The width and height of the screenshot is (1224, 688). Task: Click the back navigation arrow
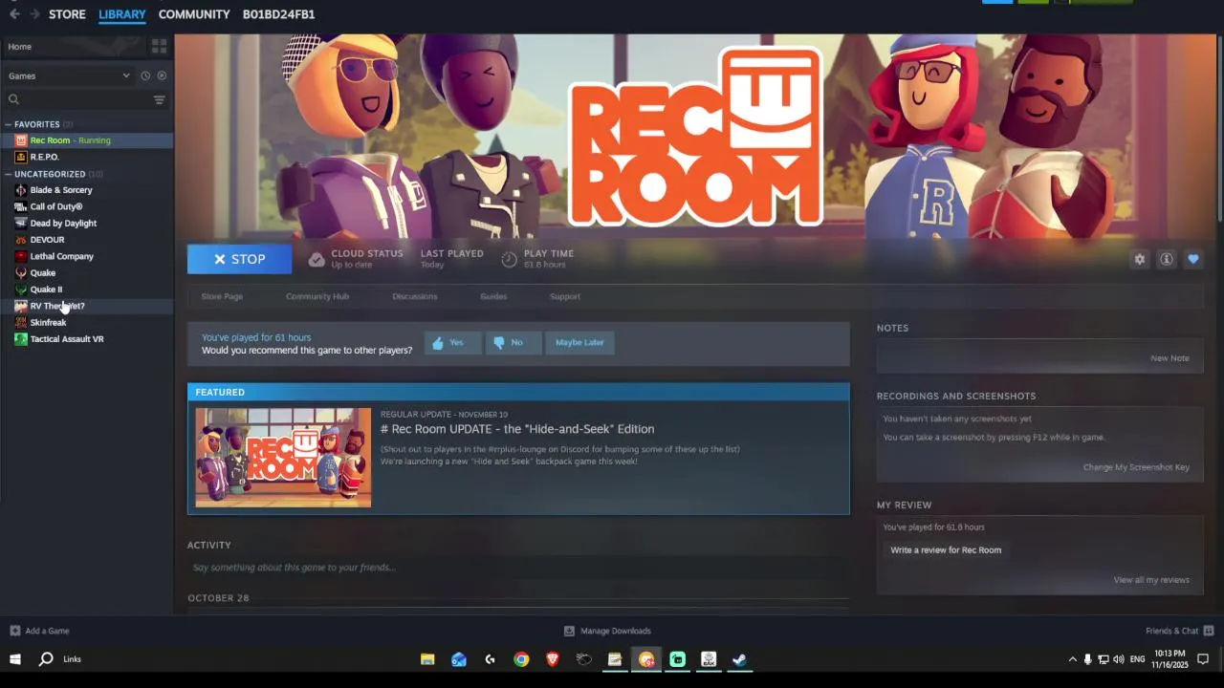(x=14, y=14)
